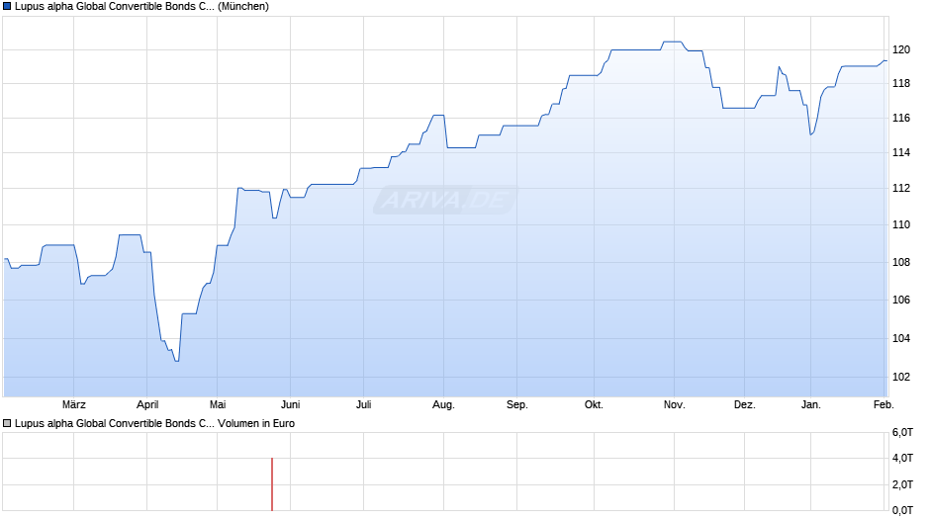930x520 pixels.
Task: Click the volume value 2,0T on the axis
Action: [902, 484]
